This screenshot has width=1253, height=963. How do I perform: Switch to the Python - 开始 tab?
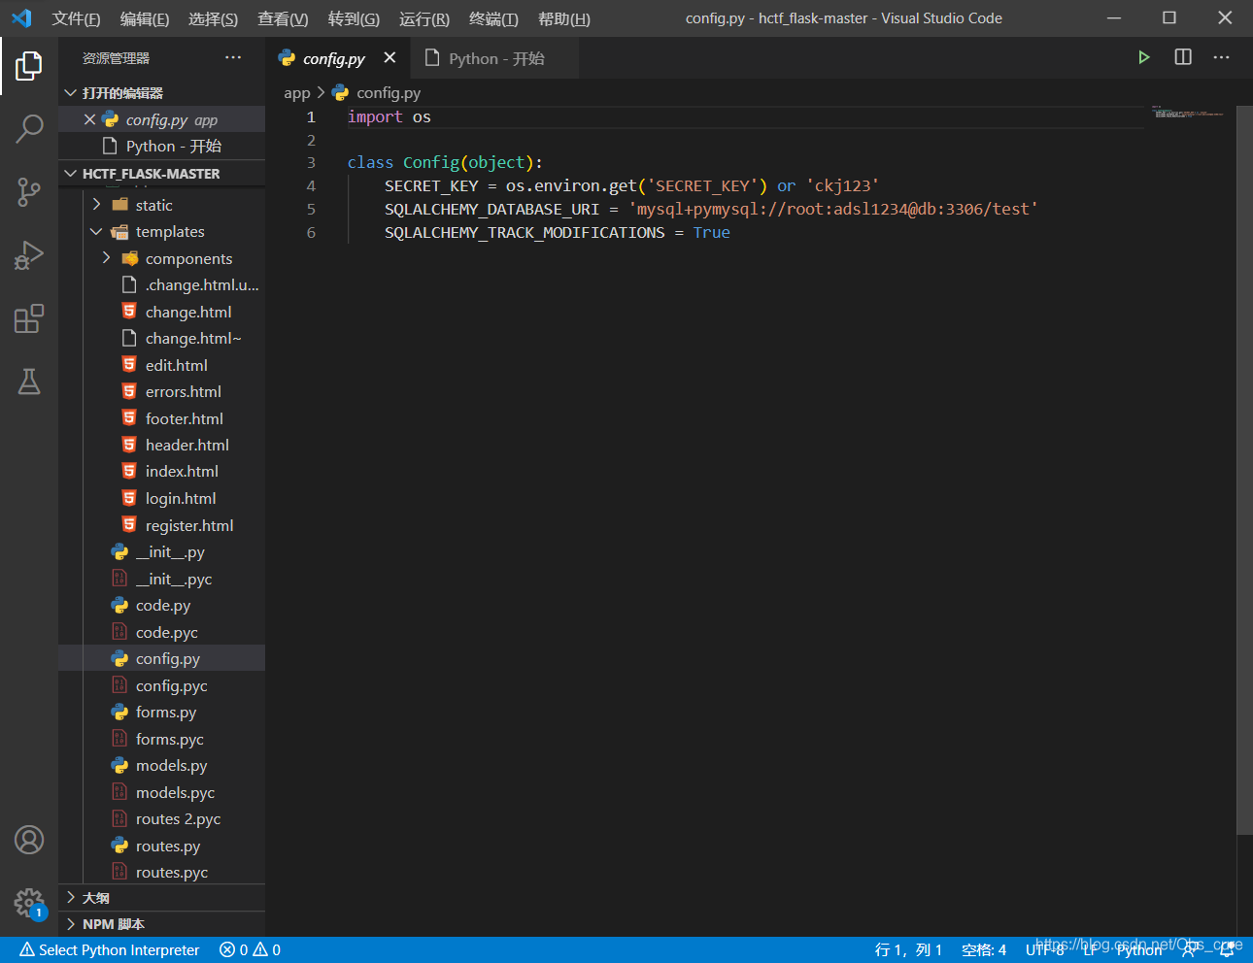coord(495,58)
